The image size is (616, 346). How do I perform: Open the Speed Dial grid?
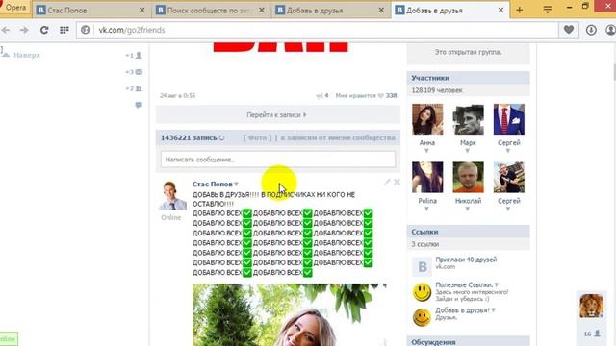pyautogui.click(x=64, y=30)
